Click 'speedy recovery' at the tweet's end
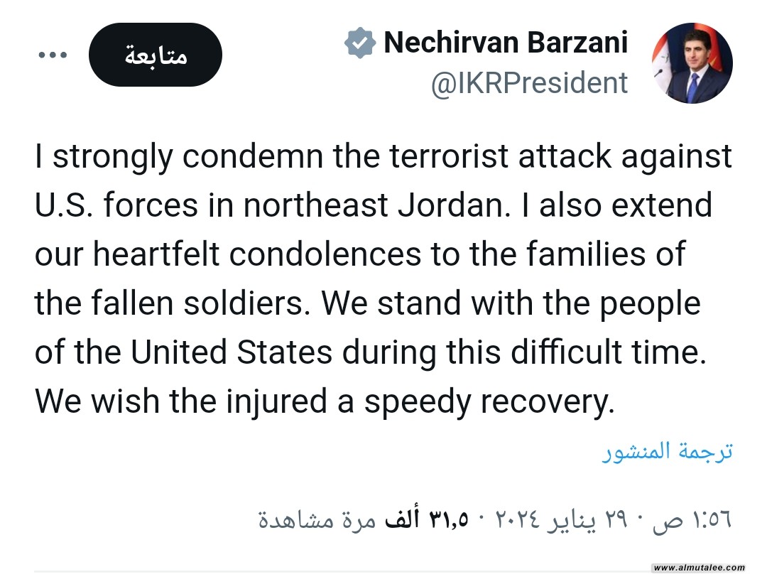767x584 pixels. pyautogui.click(x=487, y=402)
